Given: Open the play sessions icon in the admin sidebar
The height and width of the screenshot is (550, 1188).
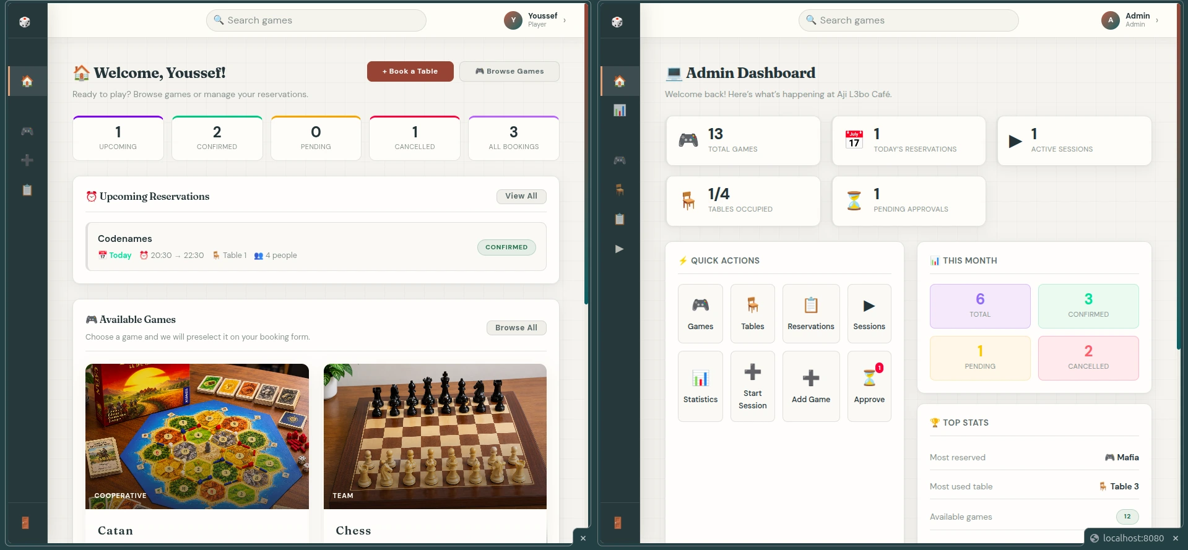Looking at the screenshot, I should [620, 249].
